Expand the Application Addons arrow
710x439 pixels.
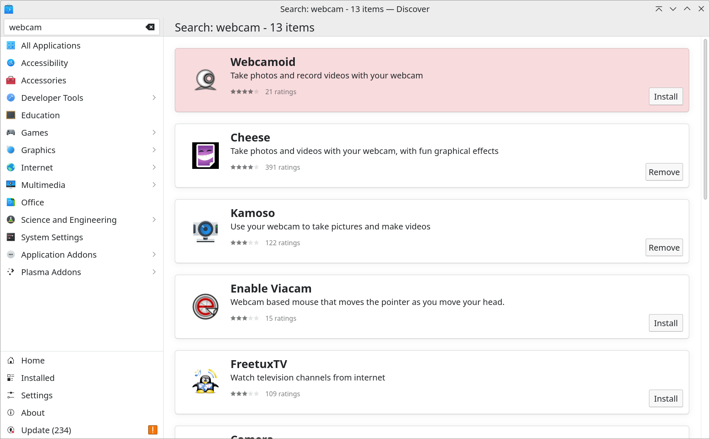(154, 254)
